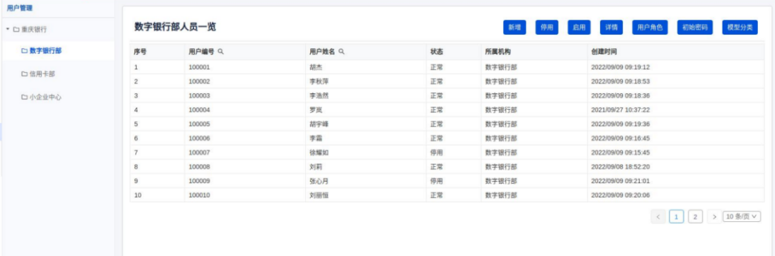
Task: Click the 启用 button
Action: (x=579, y=28)
